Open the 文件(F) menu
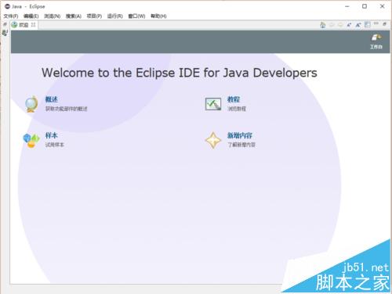This screenshot has height=294, width=392. point(11,16)
